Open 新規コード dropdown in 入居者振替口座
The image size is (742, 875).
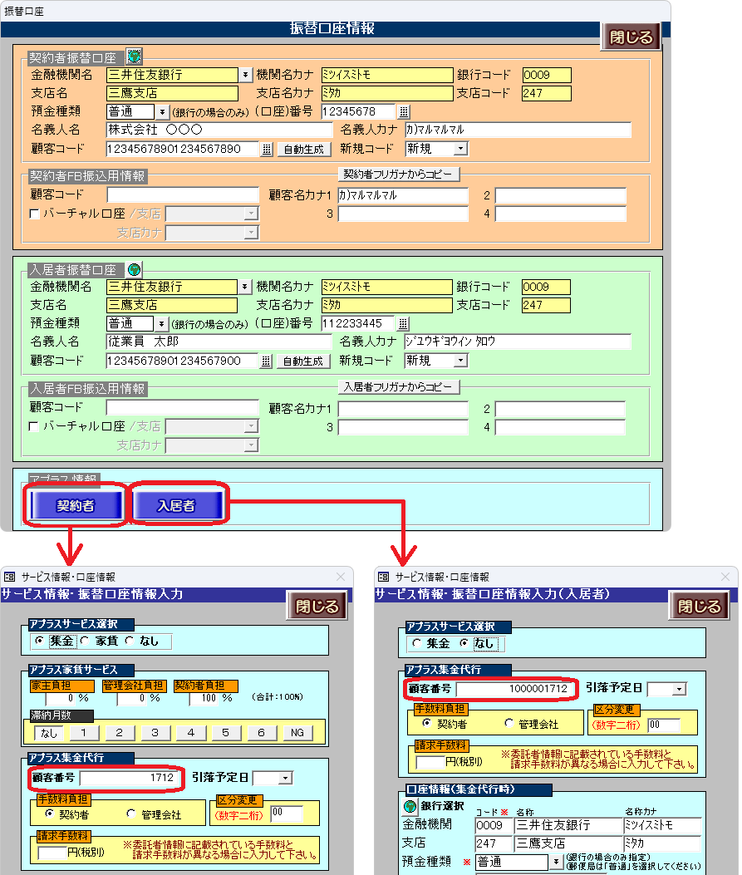[x=459, y=361]
